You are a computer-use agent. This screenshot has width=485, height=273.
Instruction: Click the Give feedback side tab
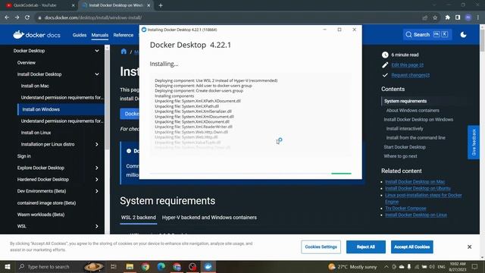[x=473, y=142]
